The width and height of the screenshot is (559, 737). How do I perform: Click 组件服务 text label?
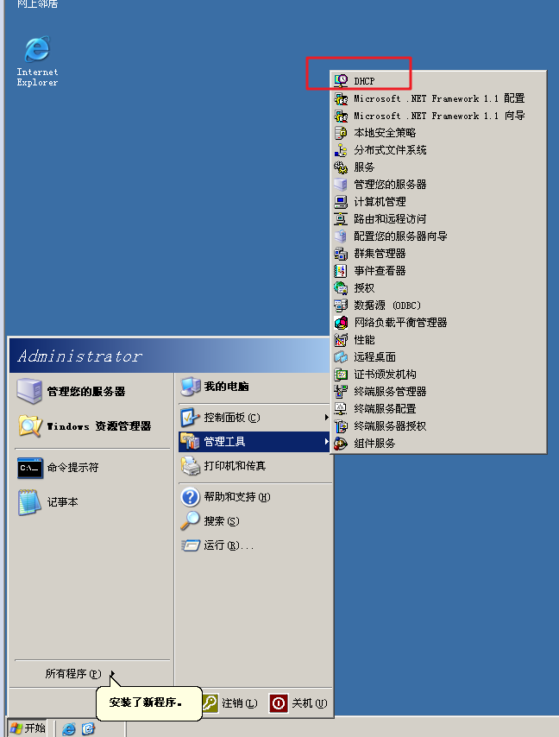[374, 443]
